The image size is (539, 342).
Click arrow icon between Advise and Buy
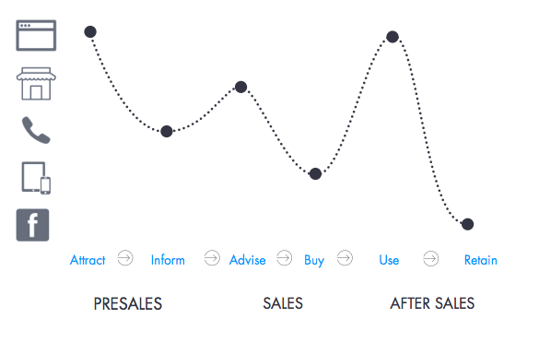point(285,258)
